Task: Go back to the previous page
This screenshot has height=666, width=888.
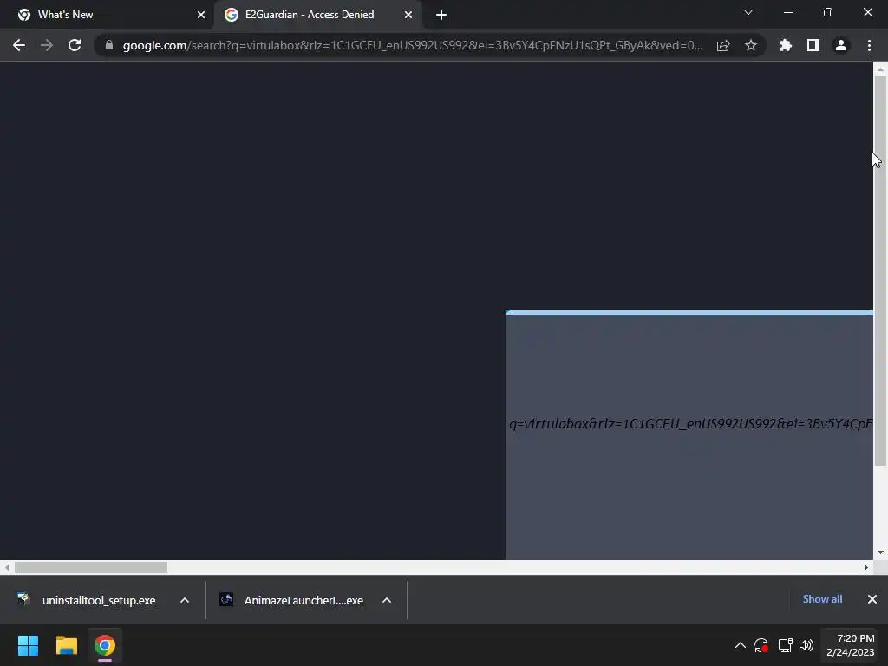Action: pos(19,45)
